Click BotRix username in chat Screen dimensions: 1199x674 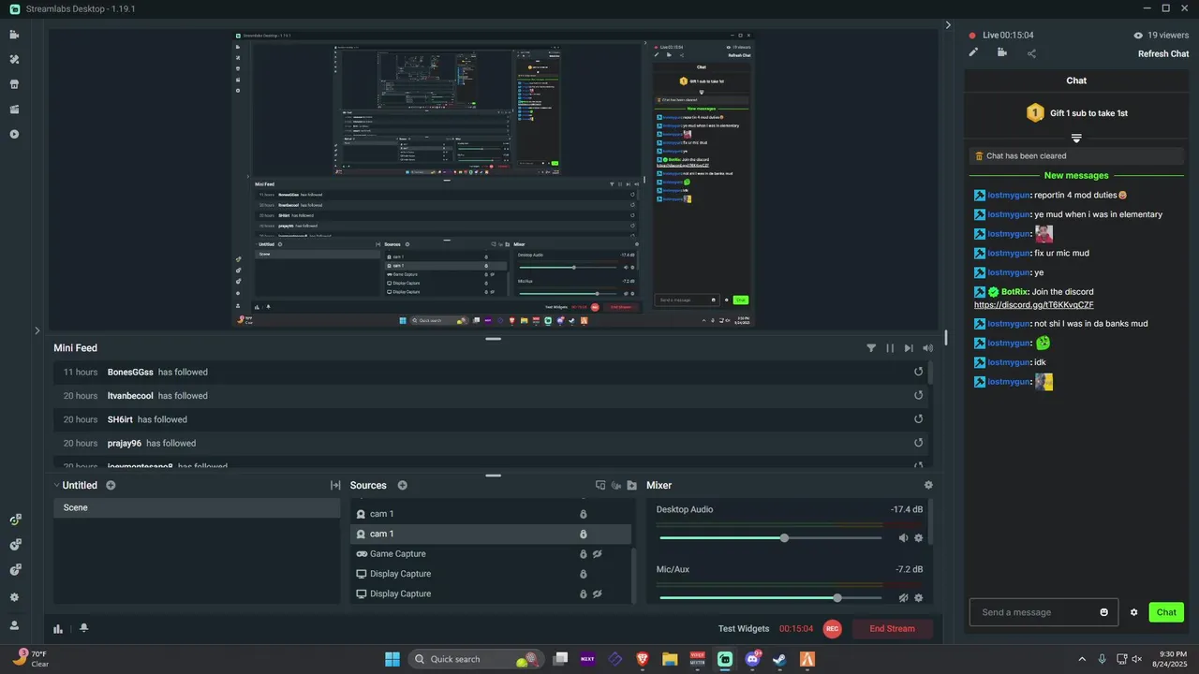pos(1014,292)
